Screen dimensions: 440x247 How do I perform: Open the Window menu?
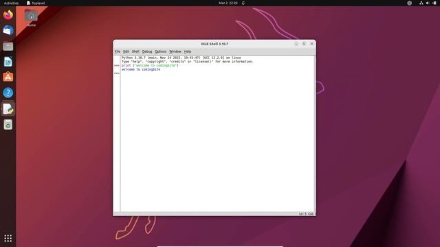[175, 51]
